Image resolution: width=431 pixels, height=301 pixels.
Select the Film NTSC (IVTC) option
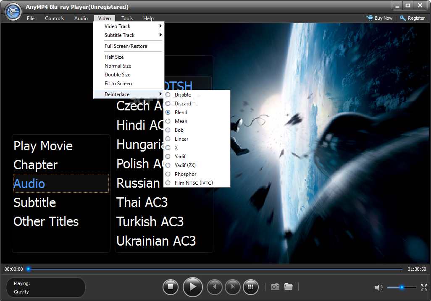click(197, 183)
